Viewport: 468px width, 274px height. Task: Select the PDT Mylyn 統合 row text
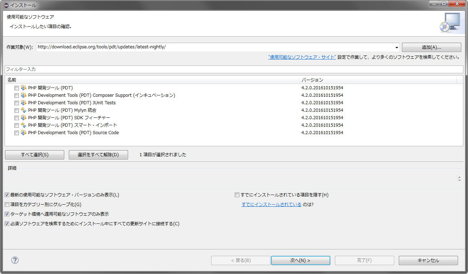(62, 110)
